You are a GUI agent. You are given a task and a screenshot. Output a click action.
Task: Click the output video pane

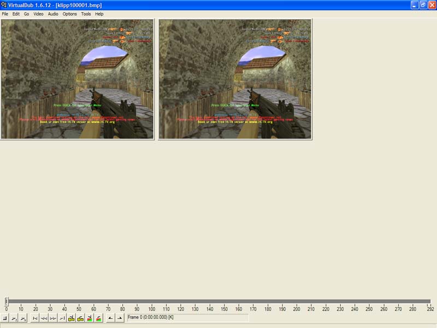(x=235, y=79)
